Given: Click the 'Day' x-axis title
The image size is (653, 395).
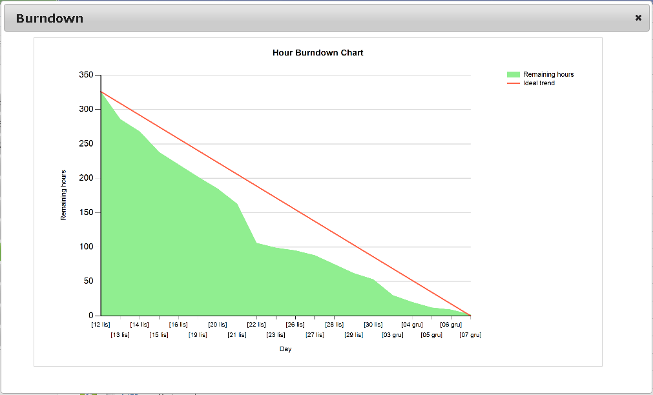Looking at the screenshot, I should (285, 349).
